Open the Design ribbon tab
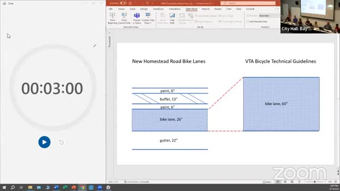Viewport: 340px width, 191px height. [x=144, y=9]
